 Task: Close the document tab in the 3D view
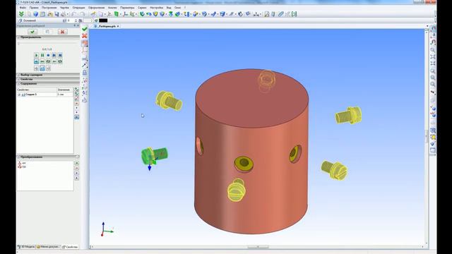[x=118, y=26]
